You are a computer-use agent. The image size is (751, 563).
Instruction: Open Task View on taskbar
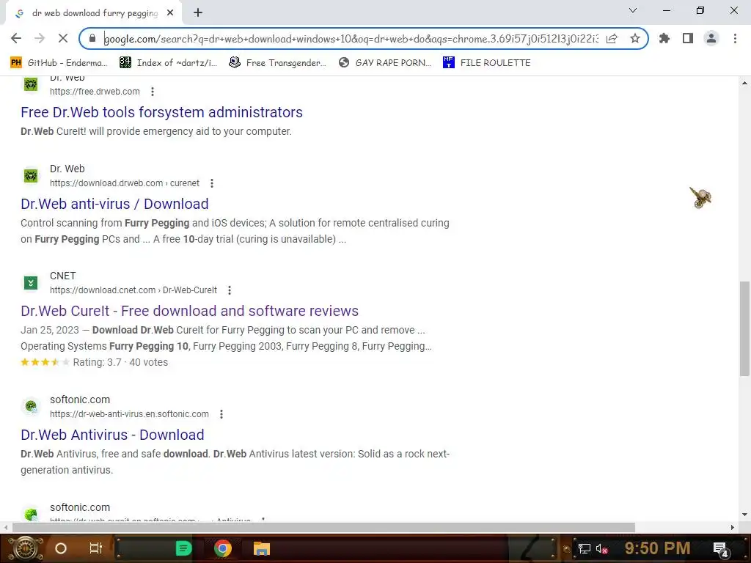(96, 548)
